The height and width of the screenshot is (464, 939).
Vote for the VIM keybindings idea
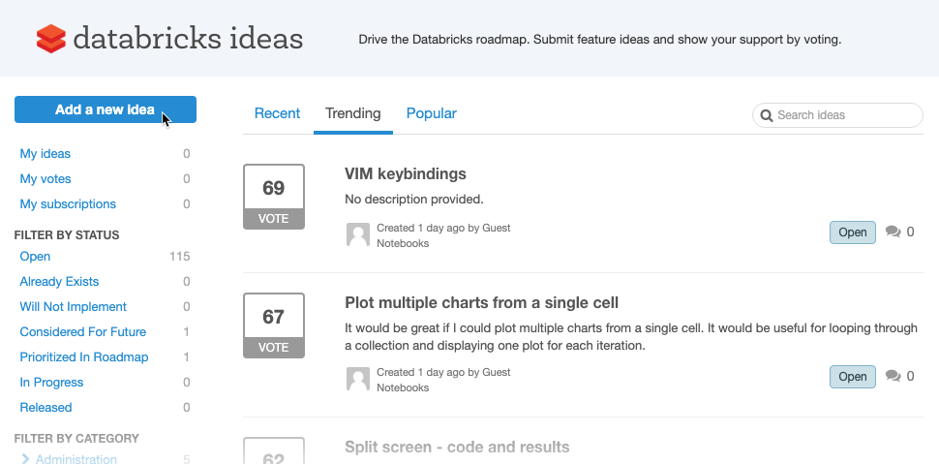274,219
